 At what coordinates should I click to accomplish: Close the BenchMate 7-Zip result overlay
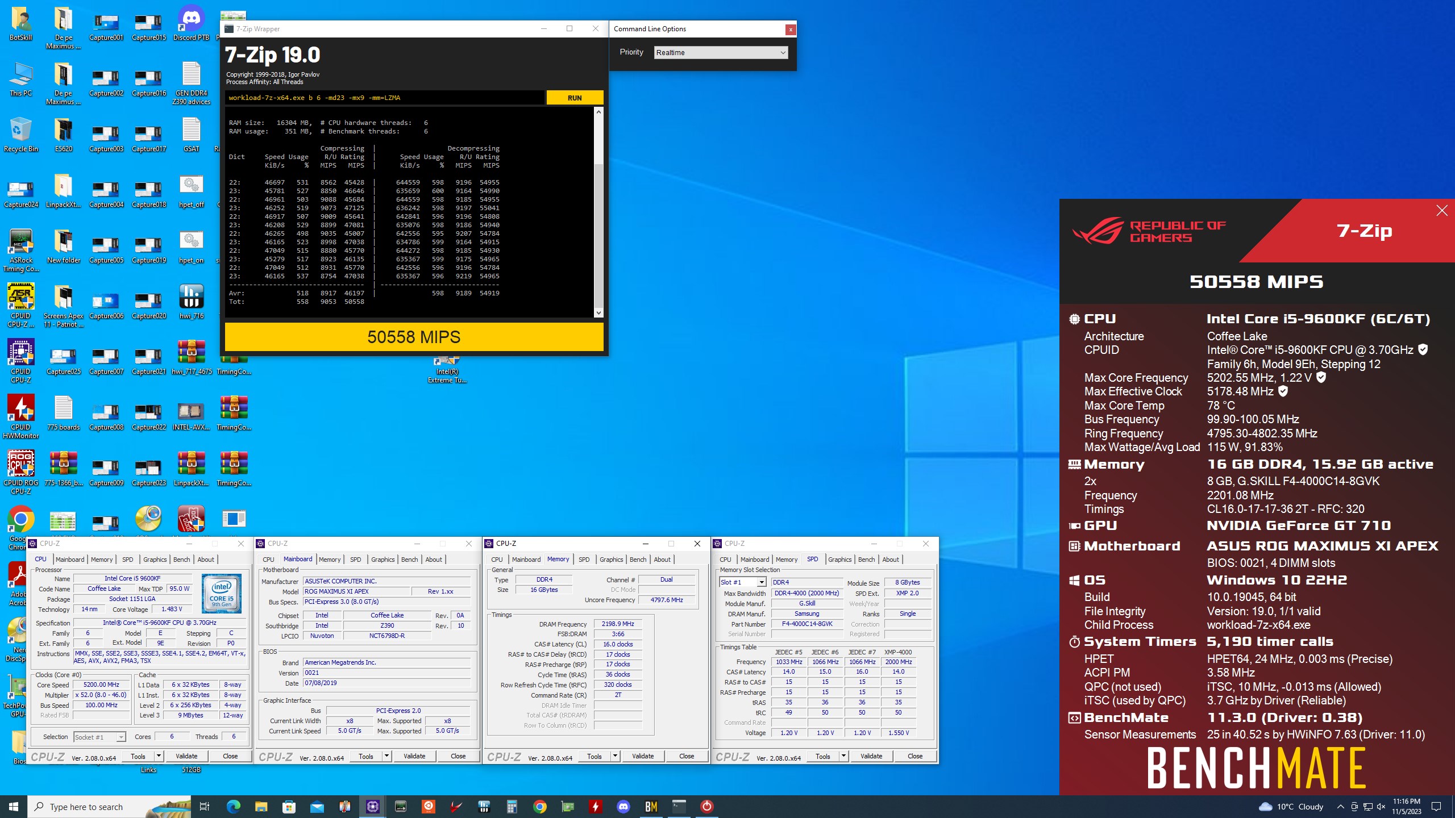coord(1442,211)
